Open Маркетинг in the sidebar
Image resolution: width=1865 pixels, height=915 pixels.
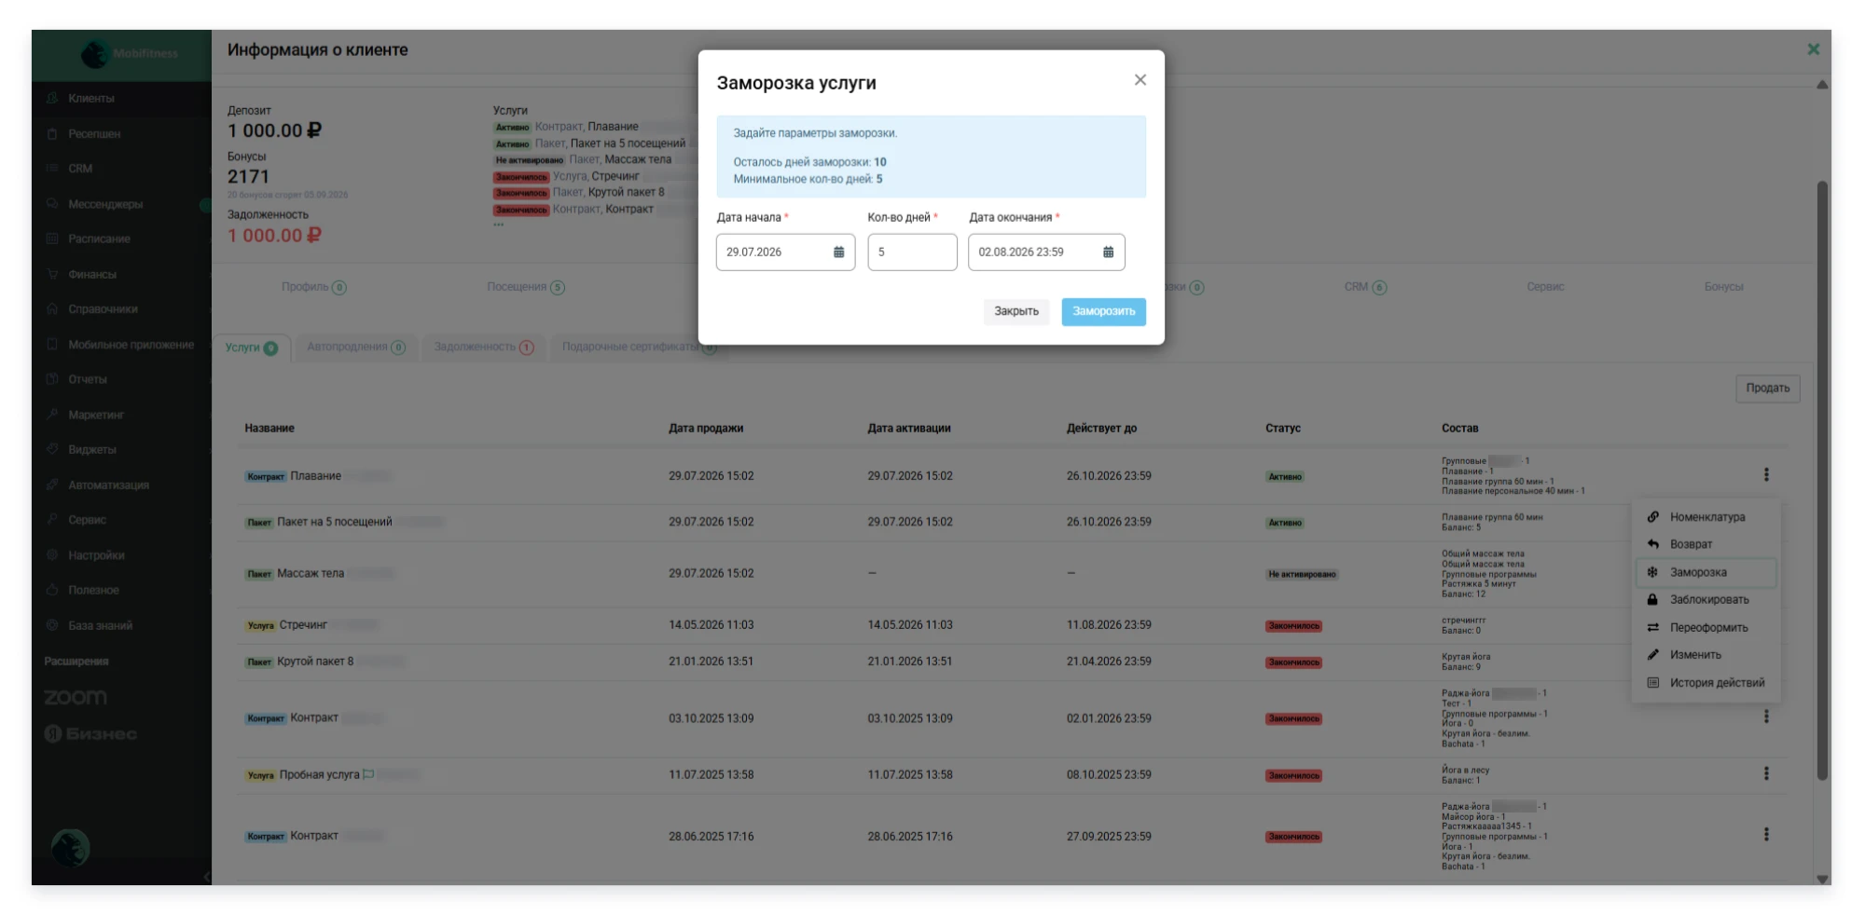tap(121, 415)
